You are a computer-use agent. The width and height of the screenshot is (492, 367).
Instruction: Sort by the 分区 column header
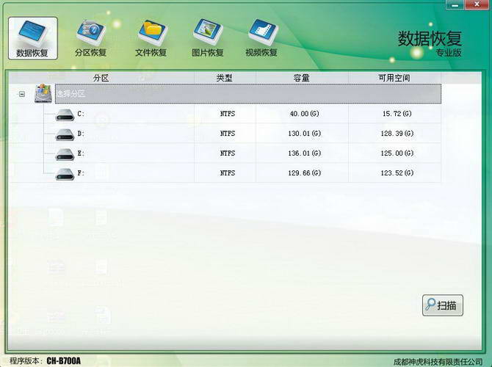click(101, 78)
